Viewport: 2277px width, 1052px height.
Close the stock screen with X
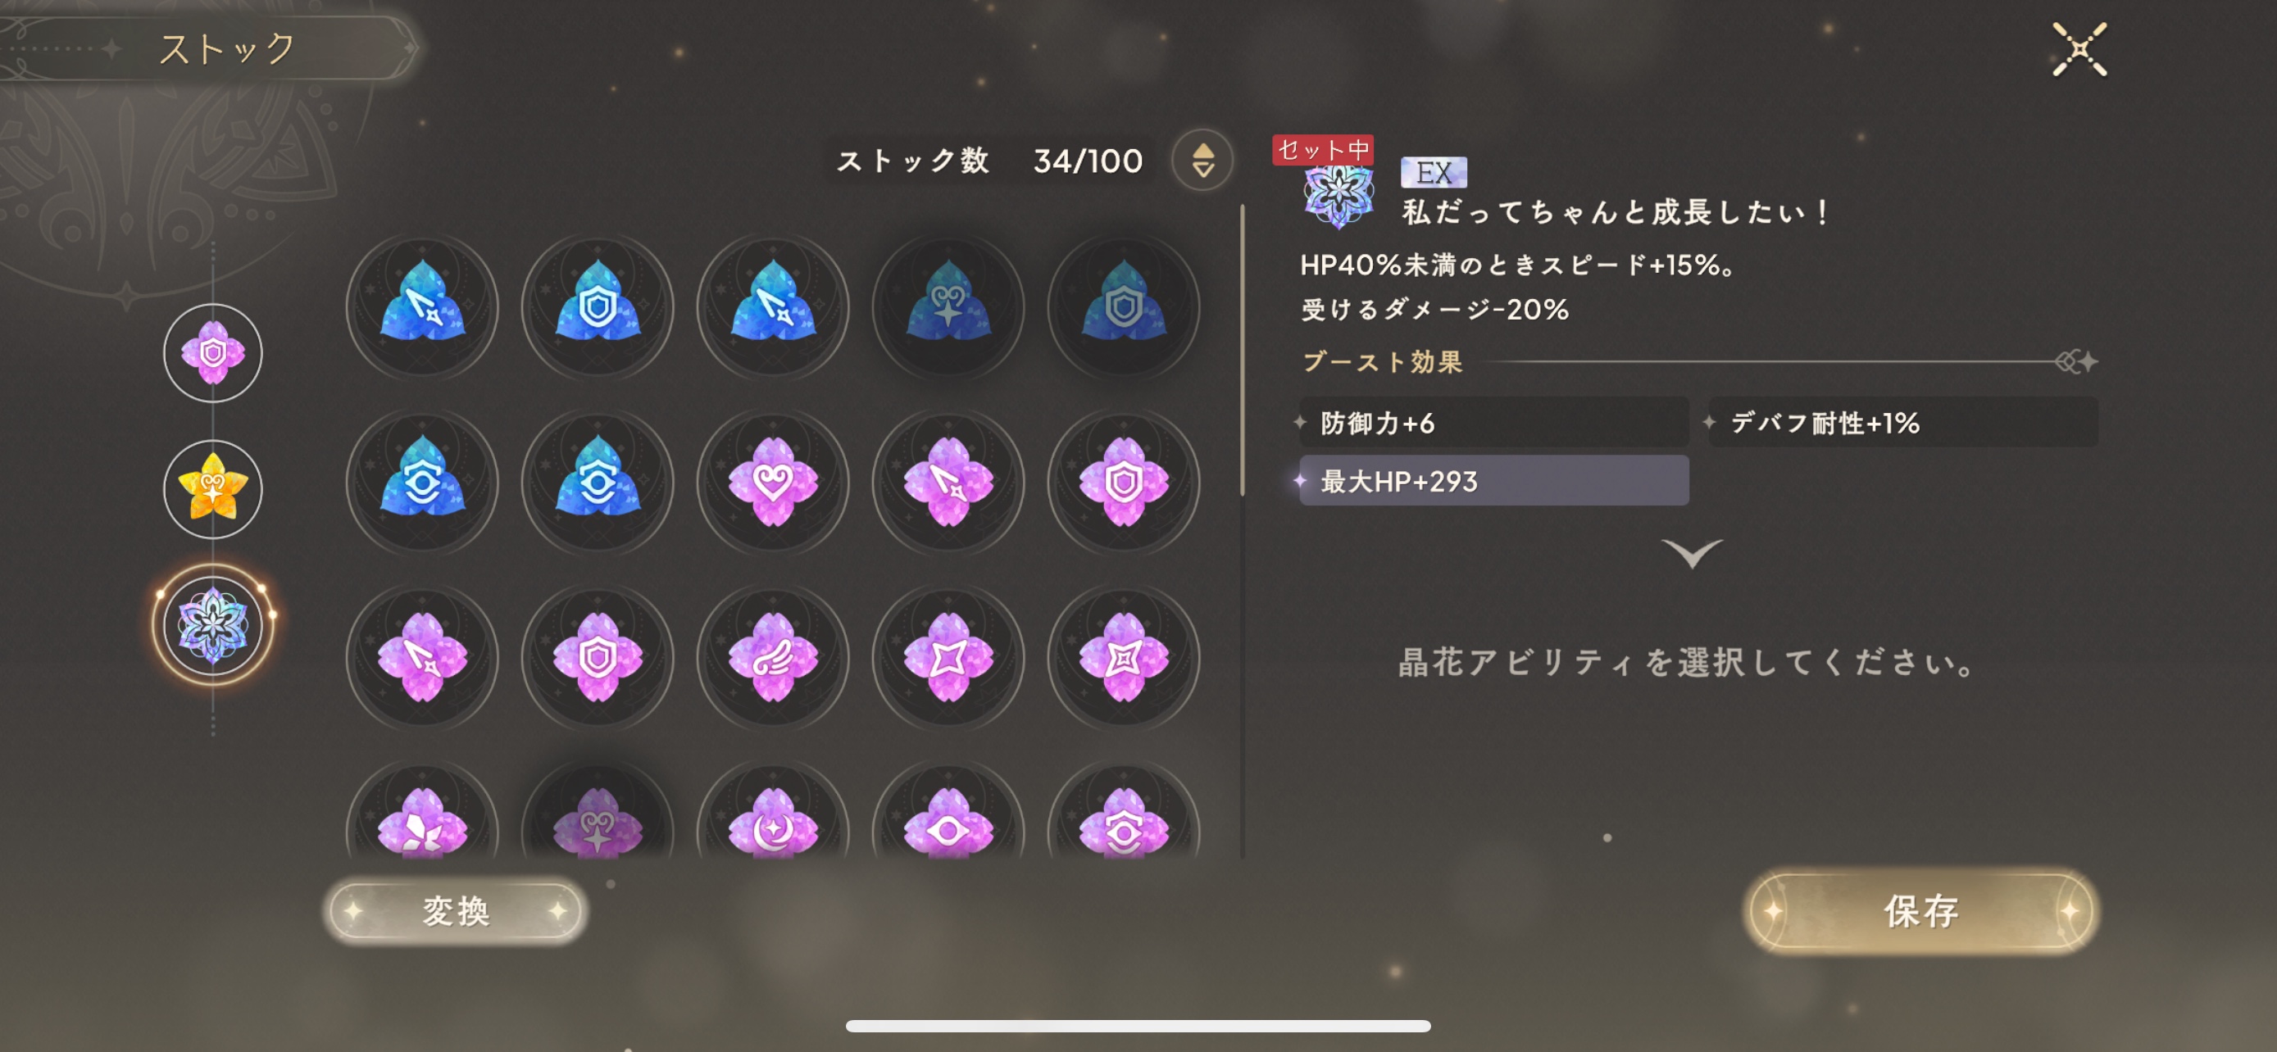tap(2079, 49)
